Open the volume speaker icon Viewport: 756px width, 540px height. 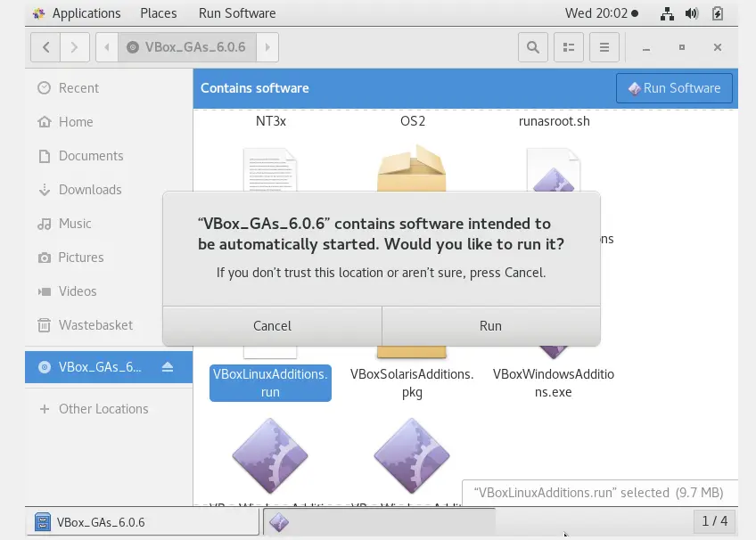point(692,13)
